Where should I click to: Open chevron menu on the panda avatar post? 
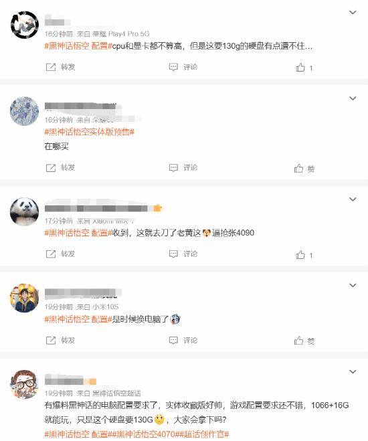point(353,199)
